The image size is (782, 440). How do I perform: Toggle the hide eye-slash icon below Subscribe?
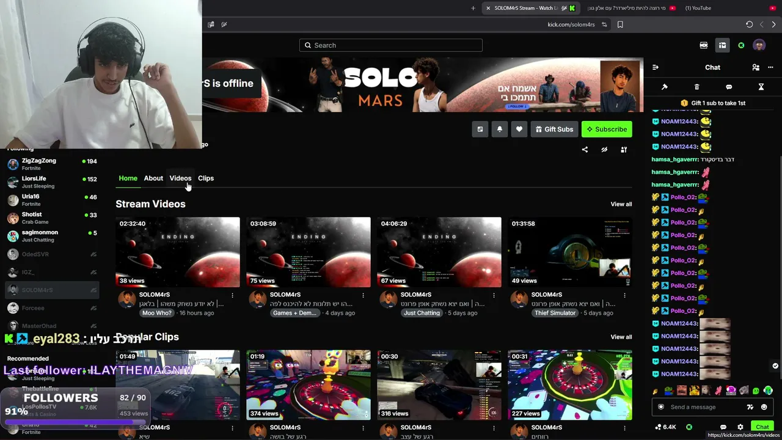tap(604, 150)
